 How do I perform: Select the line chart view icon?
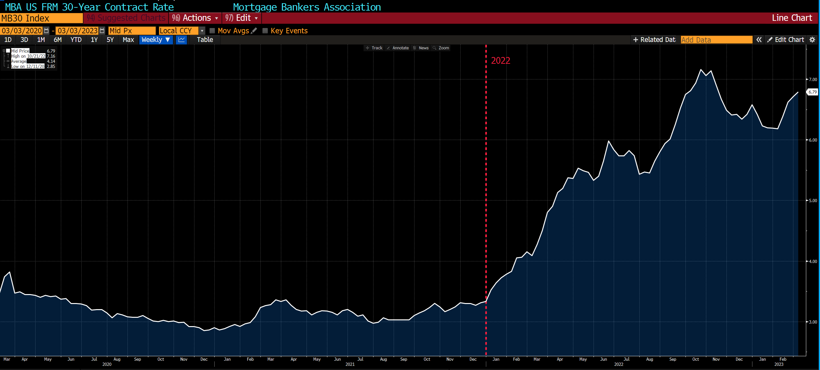click(x=181, y=40)
